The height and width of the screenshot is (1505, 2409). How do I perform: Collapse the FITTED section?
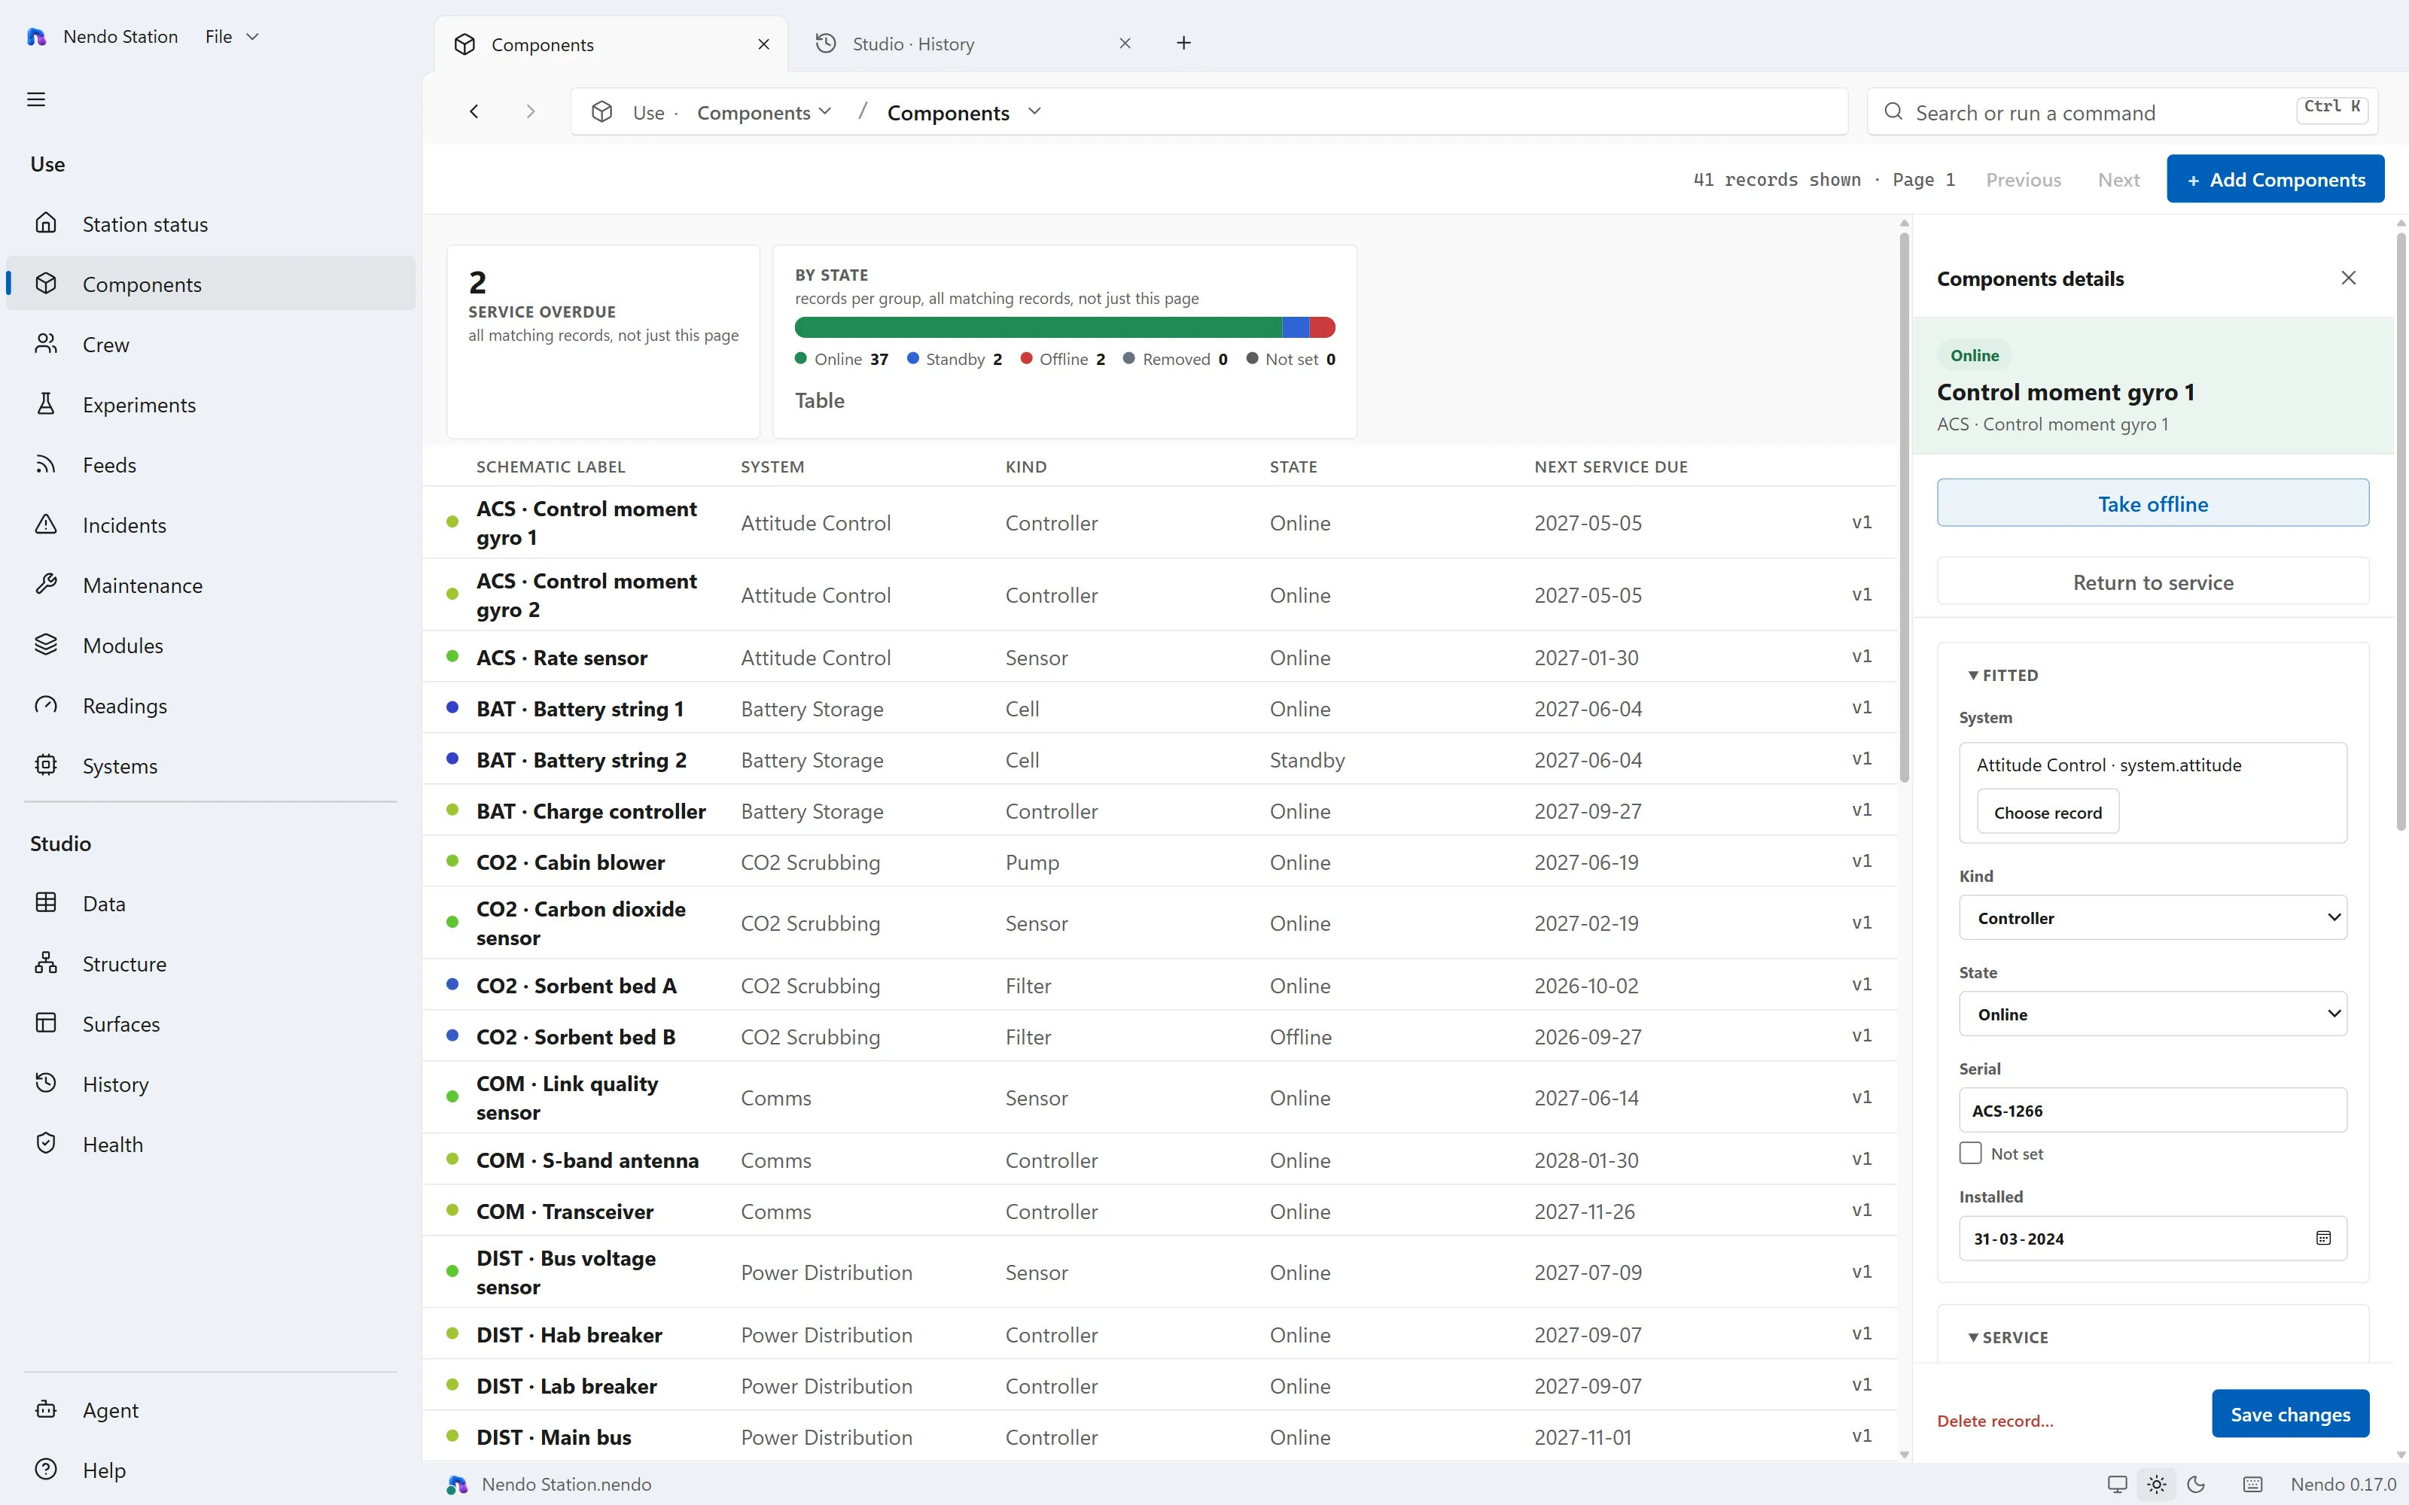(x=2002, y=675)
